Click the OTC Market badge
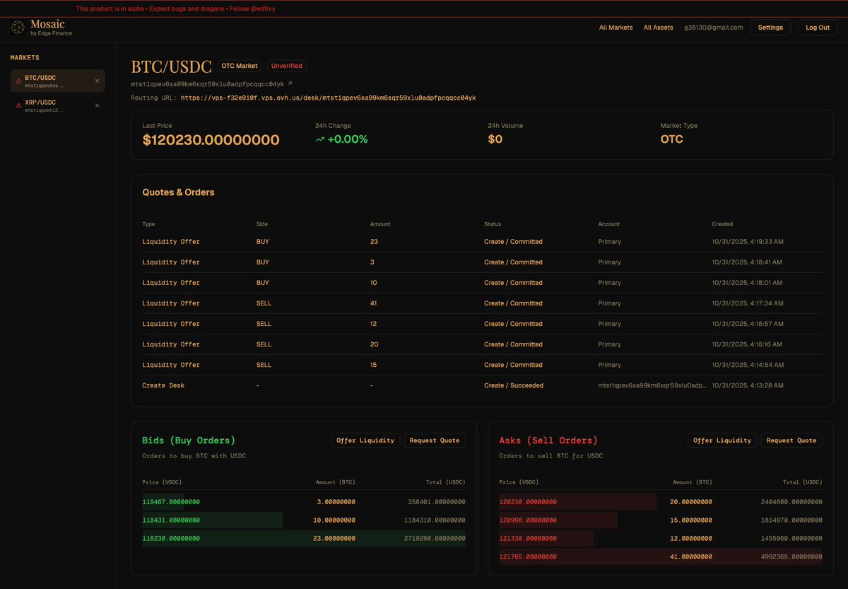 (x=240, y=66)
